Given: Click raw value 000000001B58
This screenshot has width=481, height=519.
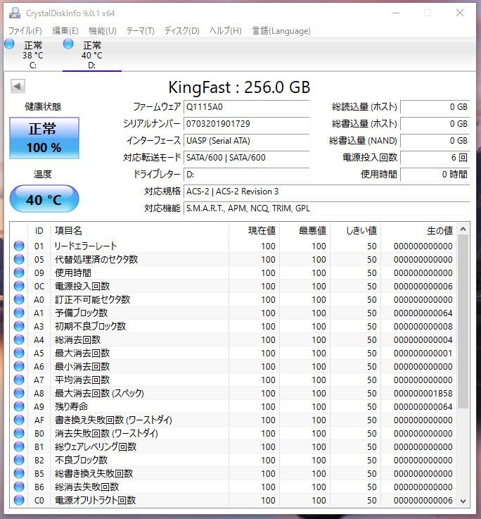Looking at the screenshot, I should tap(423, 393).
